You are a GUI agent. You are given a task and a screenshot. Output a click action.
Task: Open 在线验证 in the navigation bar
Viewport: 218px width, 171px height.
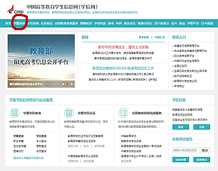coord(47,23)
